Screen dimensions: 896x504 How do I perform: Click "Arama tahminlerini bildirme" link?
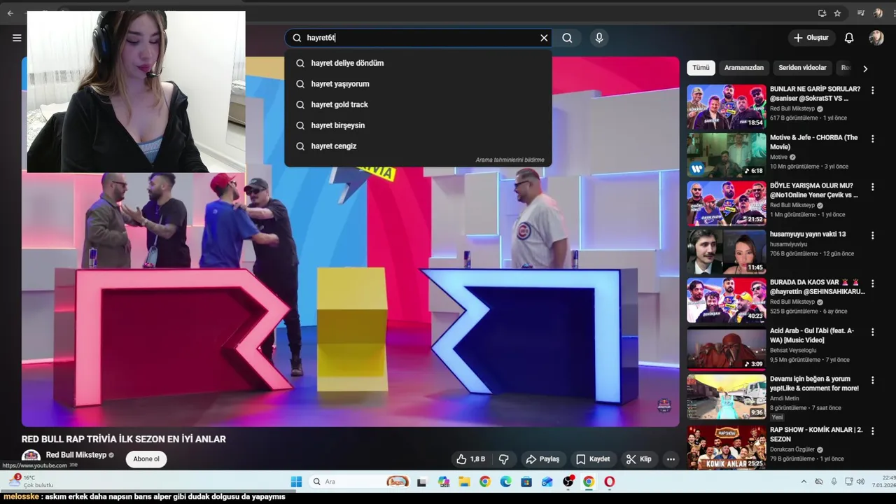click(510, 160)
